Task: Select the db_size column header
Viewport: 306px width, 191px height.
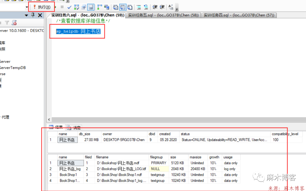Action: click(x=89, y=134)
